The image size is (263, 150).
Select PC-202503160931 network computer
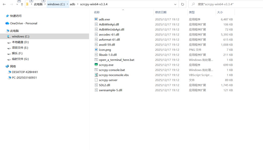point(24,78)
